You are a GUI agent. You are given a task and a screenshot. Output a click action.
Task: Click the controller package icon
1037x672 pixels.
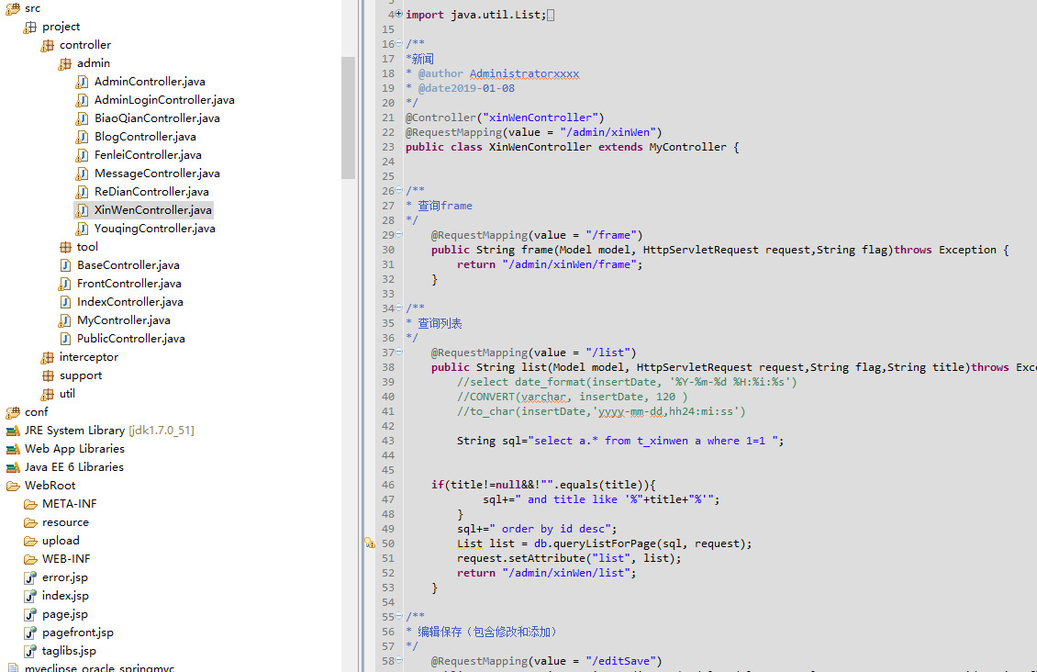(47, 46)
